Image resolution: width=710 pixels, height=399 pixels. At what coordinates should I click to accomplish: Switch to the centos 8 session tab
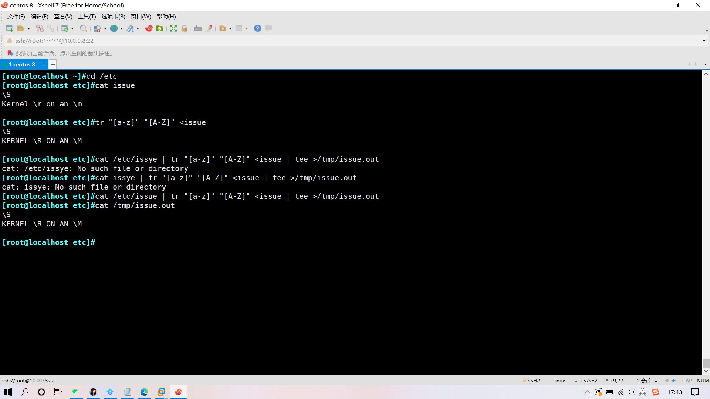coord(22,64)
